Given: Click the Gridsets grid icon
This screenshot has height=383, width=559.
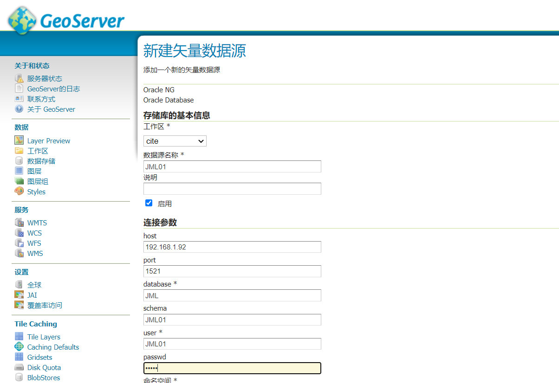Looking at the screenshot, I should pyautogui.click(x=19, y=357).
